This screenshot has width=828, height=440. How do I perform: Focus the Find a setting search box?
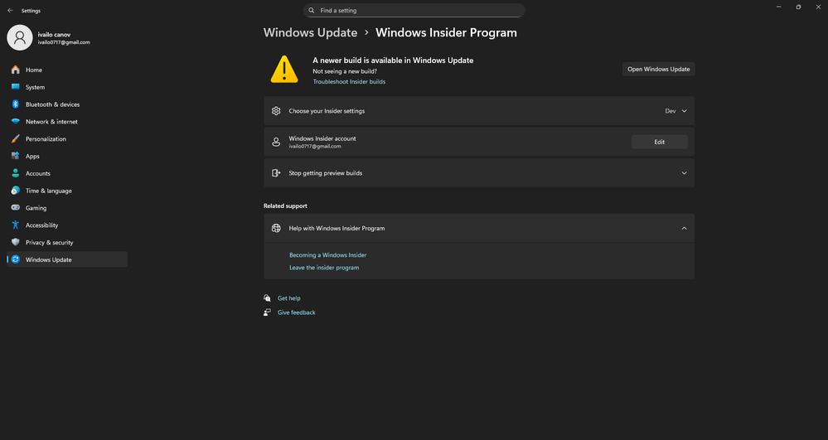click(414, 11)
